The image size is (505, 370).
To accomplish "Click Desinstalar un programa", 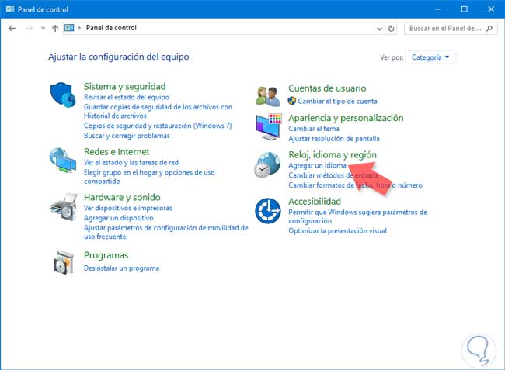I will coord(121,268).
